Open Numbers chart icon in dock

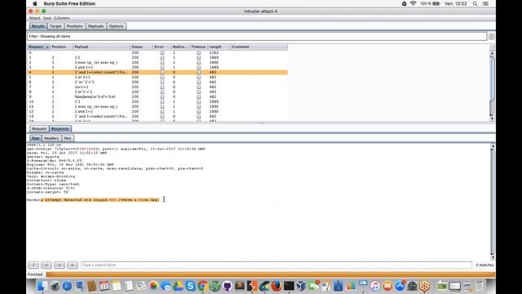coord(351,286)
